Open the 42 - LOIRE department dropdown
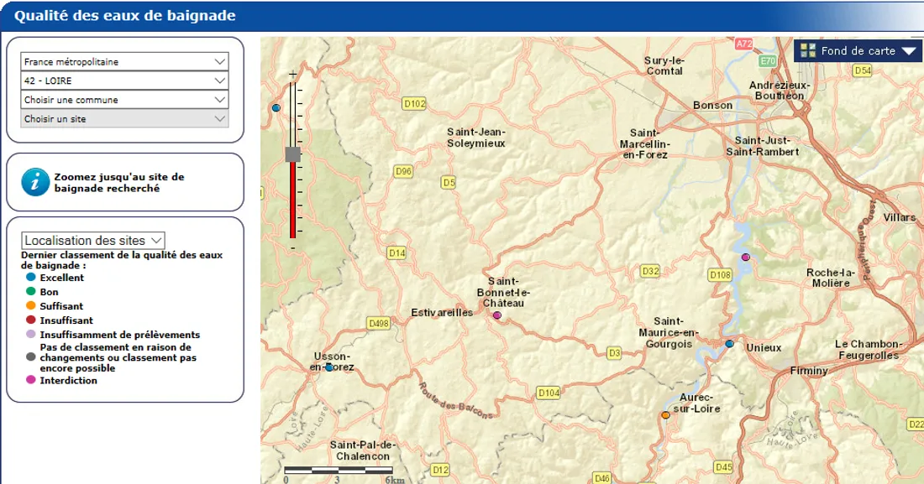Viewport: 924px width, 484px height. coord(124,81)
